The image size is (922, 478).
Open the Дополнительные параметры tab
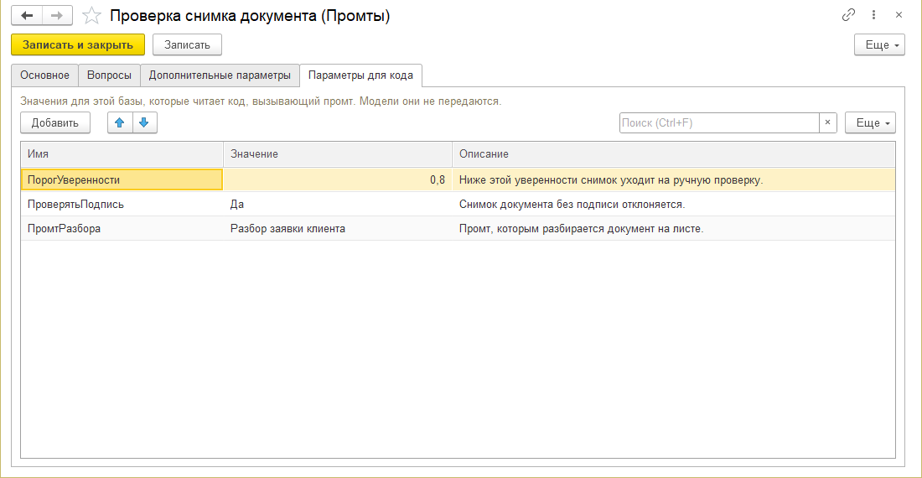220,75
